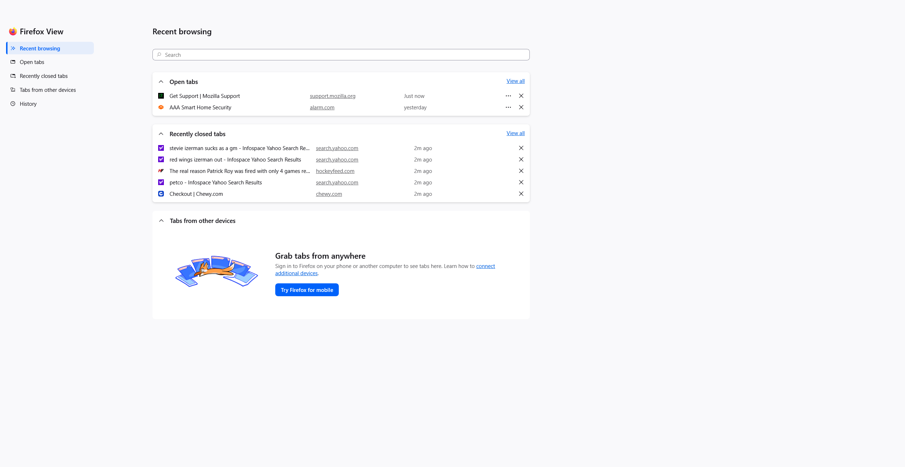Dismiss the petco Yahoo search closed tab
This screenshot has height=467, width=905.
pyautogui.click(x=521, y=182)
